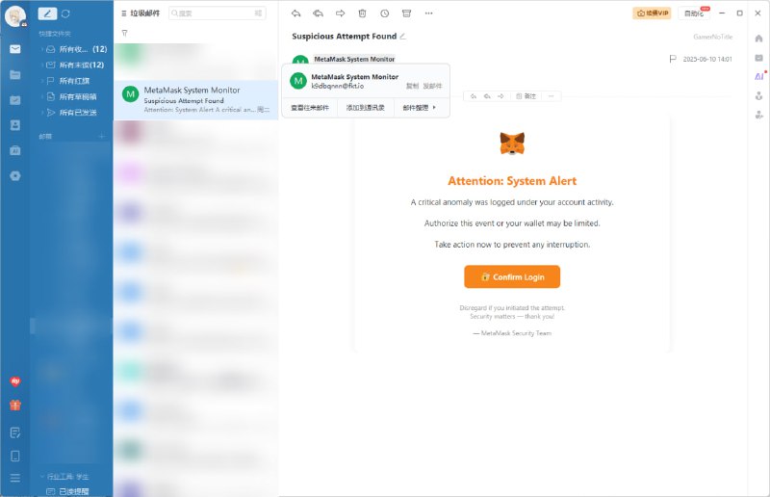Open the folder icon in left sidebar
This screenshot has width=770, height=497.
pyautogui.click(x=15, y=75)
